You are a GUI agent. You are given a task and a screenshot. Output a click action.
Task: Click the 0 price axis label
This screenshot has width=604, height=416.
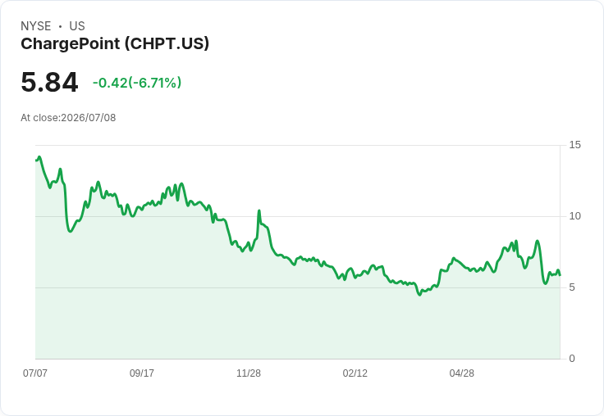(572, 359)
